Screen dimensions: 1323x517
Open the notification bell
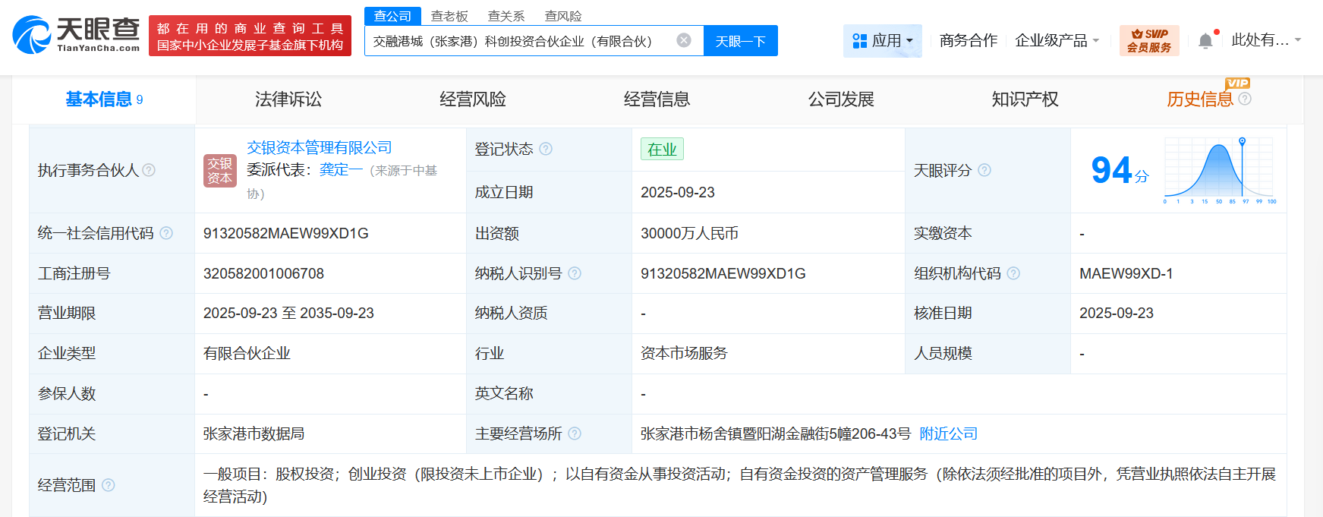[x=1205, y=41]
